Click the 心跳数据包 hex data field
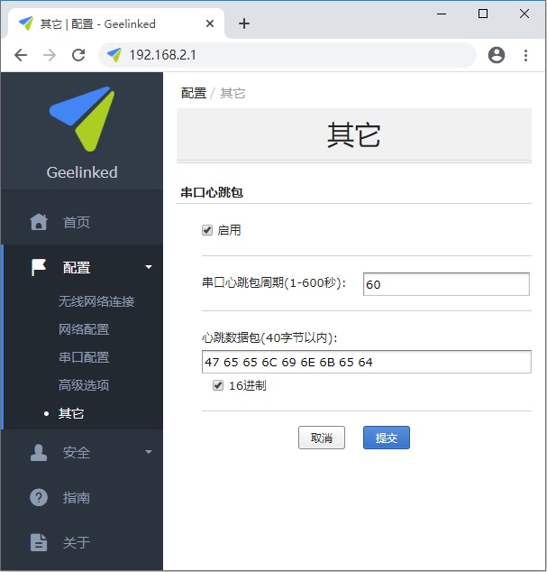The image size is (547, 572). (x=367, y=362)
